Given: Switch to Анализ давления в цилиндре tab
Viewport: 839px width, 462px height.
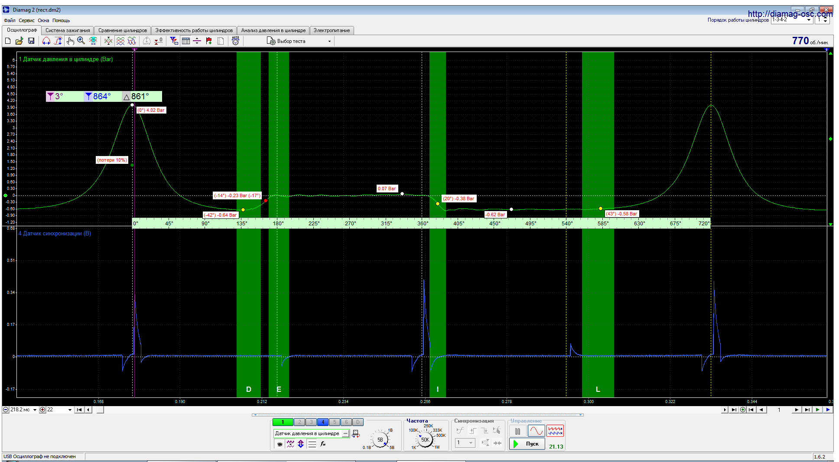Looking at the screenshot, I should 273,30.
